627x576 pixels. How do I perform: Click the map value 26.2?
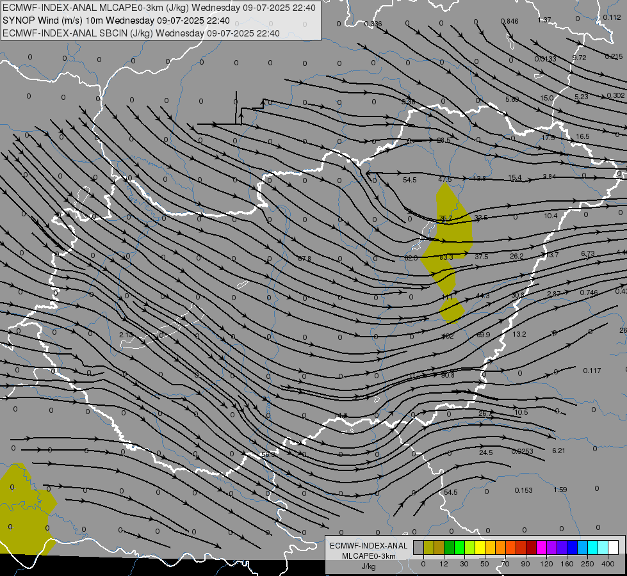(517, 256)
